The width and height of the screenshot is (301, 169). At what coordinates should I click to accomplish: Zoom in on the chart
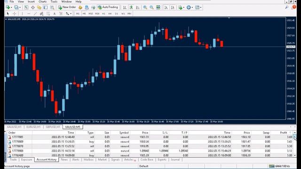pos(145,8)
